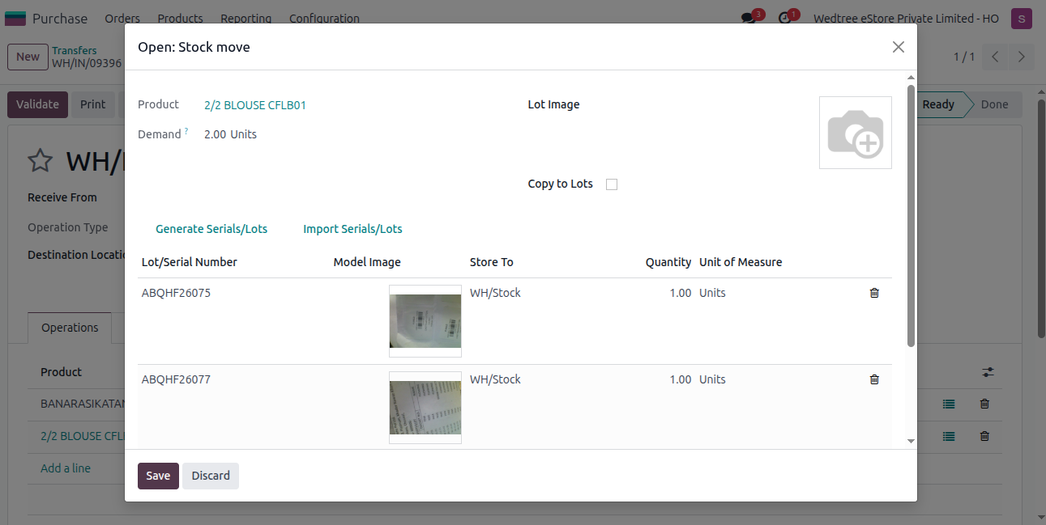The height and width of the screenshot is (525, 1046).
Task: Open column settings adjust icon
Action: click(988, 372)
